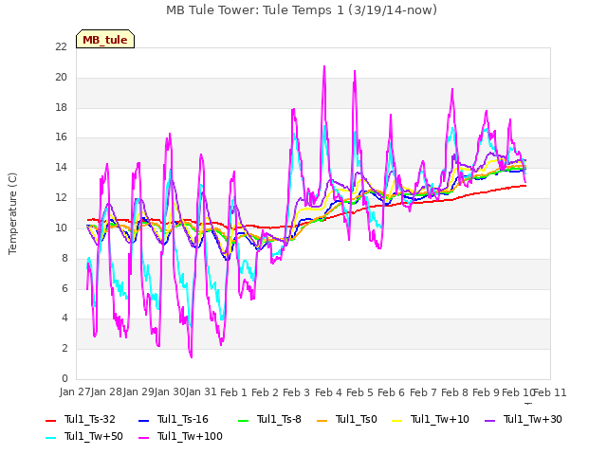Click the Feb 8 x-axis label
Image resolution: width=607 pixels, height=455 pixels.
click(455, 392)
